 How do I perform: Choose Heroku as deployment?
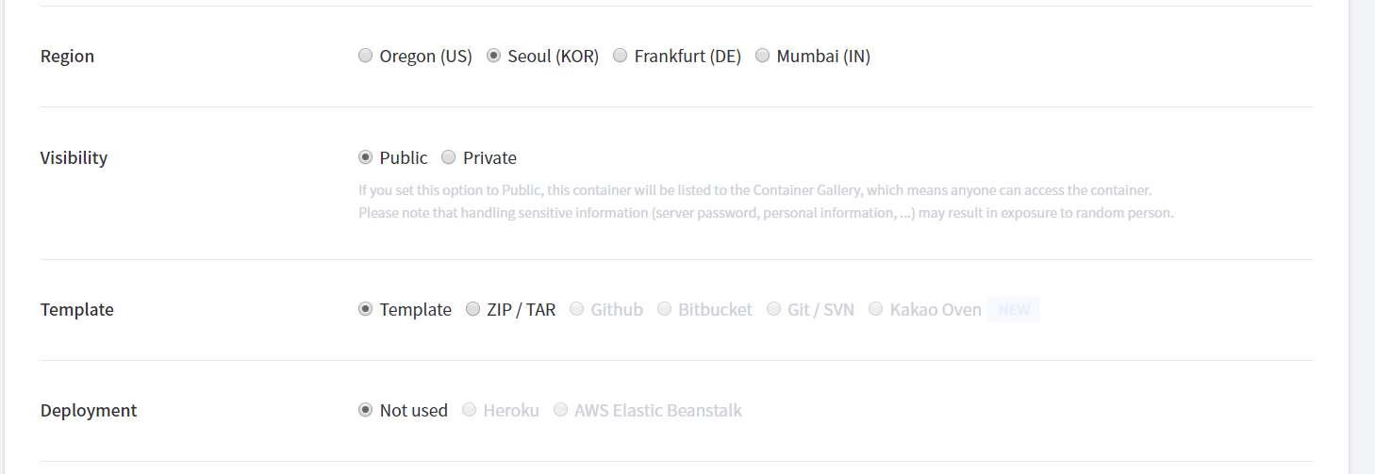pyautogui.click(x=470, y=410)
